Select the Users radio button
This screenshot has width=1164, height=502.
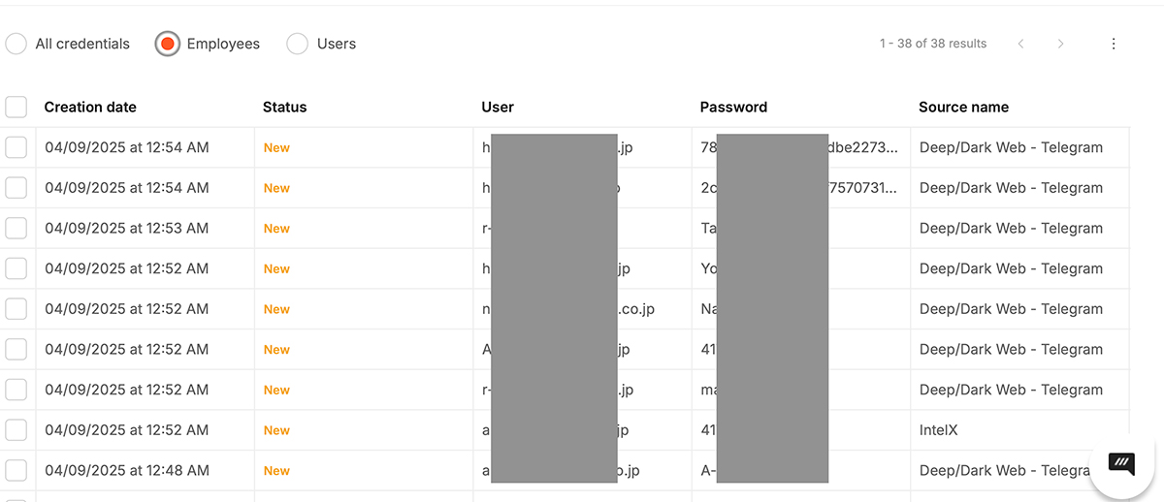(298, 44)
